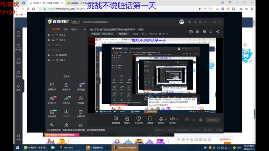Open the 全民乐PK tool
Viewport: 269px width, 151px height.
pos(52,100)
